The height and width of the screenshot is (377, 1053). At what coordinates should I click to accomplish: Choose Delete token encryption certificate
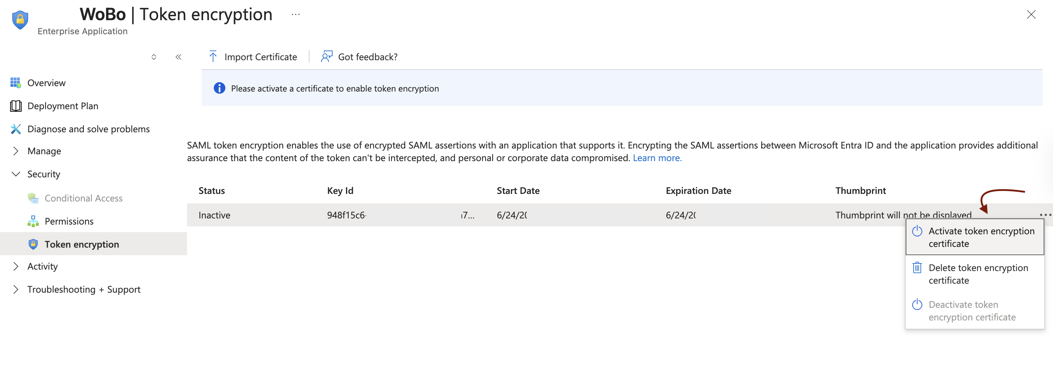[975, 274]
